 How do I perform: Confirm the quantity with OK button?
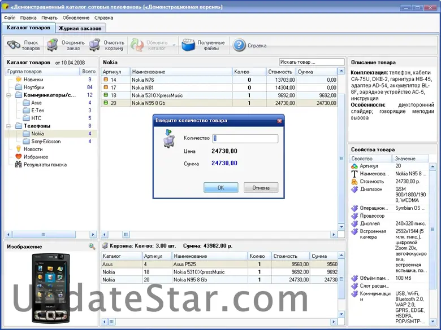pos(220,187)
